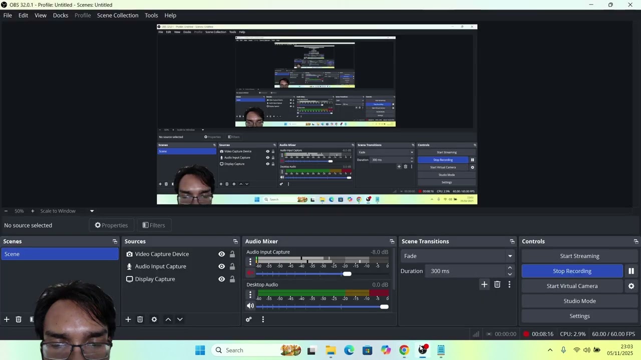The width and height of the screenshot is (641, 360).
Task: Unmute Audio Input Capture
Action: (250, 273)
